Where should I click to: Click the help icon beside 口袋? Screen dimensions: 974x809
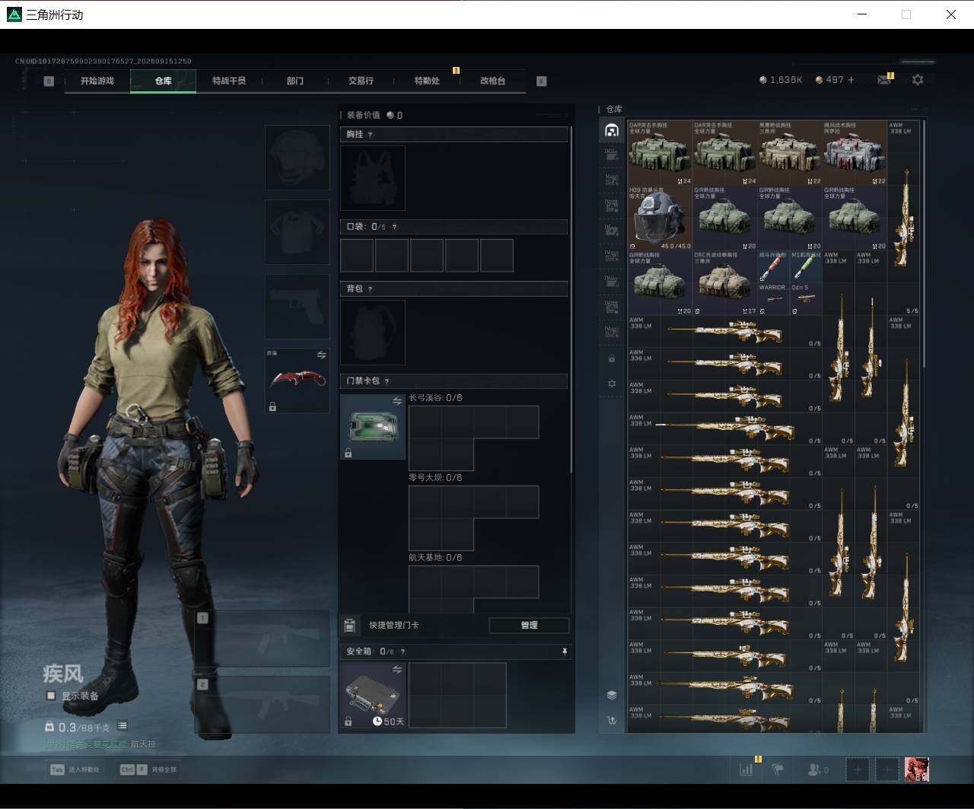(394, 227)
